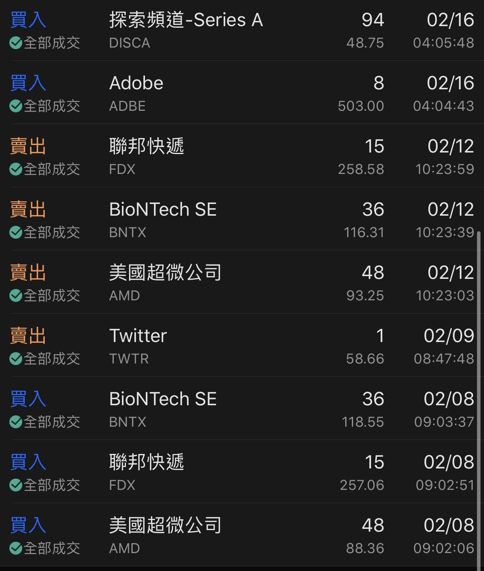The width and height of the screenshot is (484, 571).
Task: Click the check icon on the 02/08 FDX buy
Action: [16, 485]
